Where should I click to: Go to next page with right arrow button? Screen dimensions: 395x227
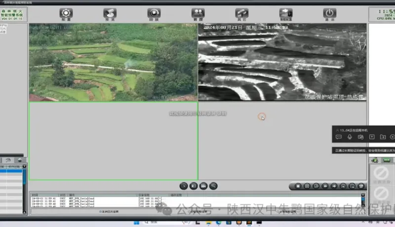click(x=334, y=186)
